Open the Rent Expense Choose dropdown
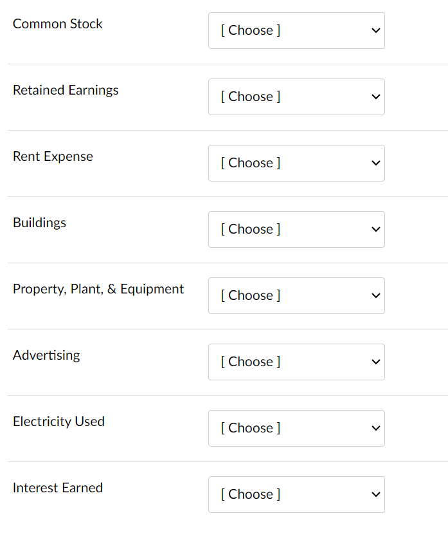Viewport: 448px width, 538px height. point(296,163)
